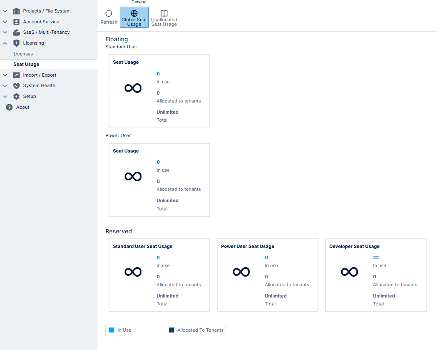Image resolution: width=437 pixels, height=350 pixels.
Task: Expand the System Health section
Action: (x=5, y=85)
